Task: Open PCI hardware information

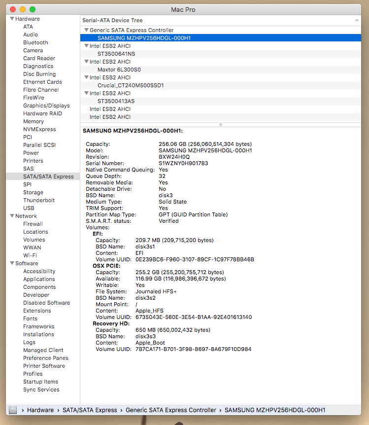Action: pyautogui.click(x=28, y=137)
